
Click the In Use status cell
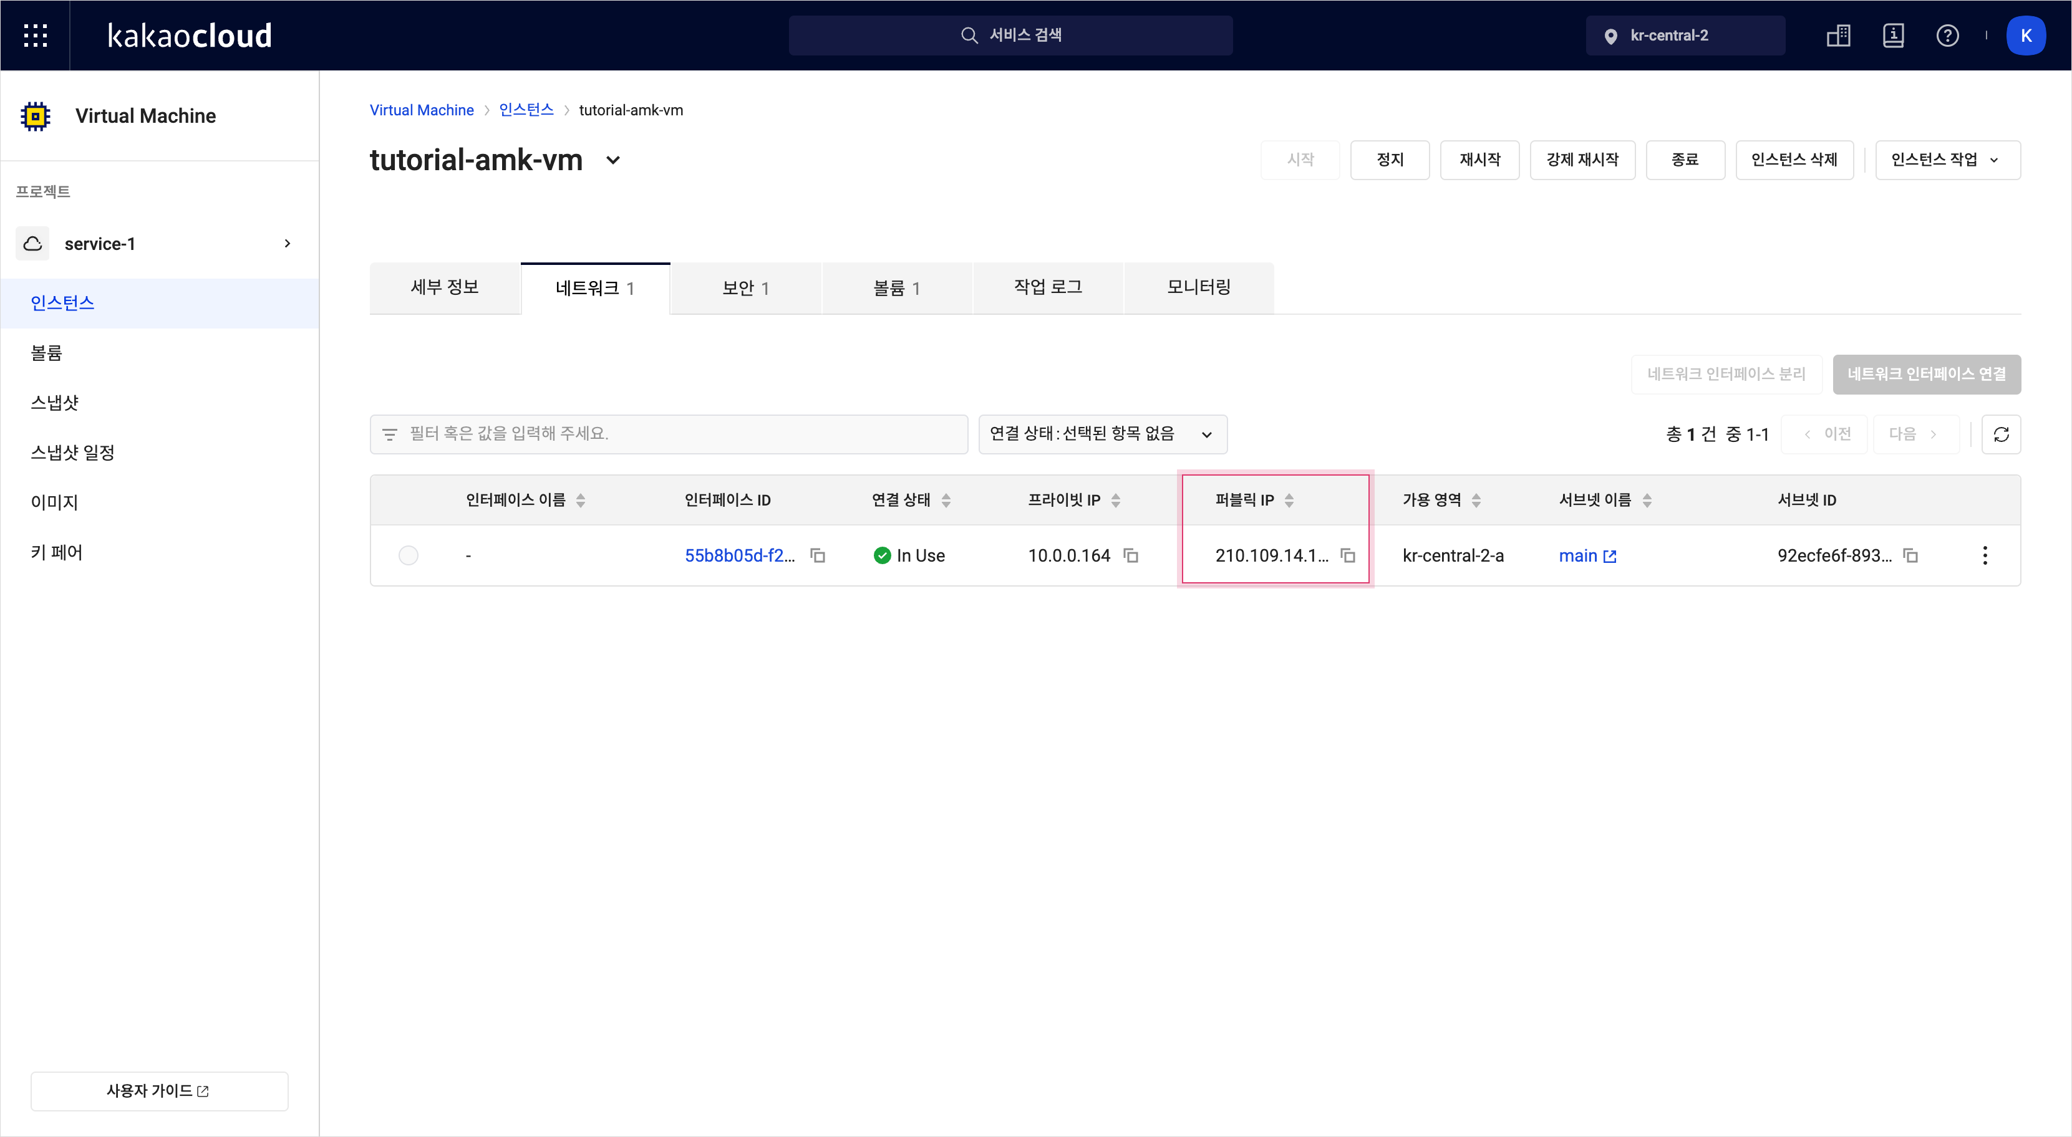(909, 555)
